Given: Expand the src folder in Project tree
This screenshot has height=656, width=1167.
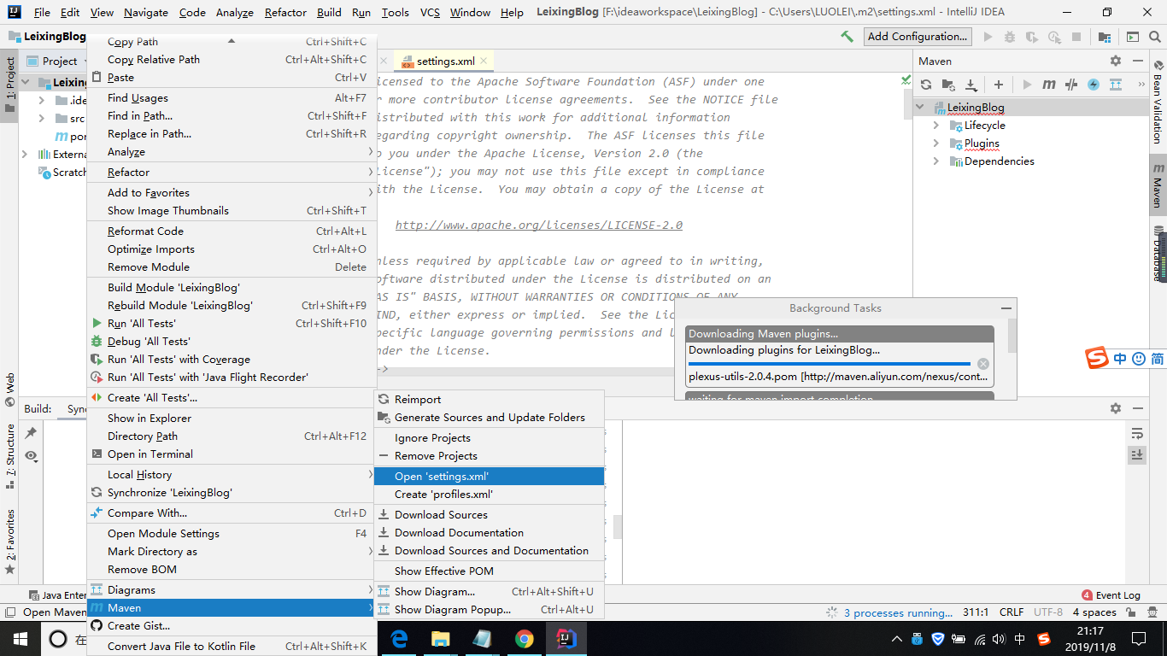Looking at the screenshot, I should (x=42, y=119).
